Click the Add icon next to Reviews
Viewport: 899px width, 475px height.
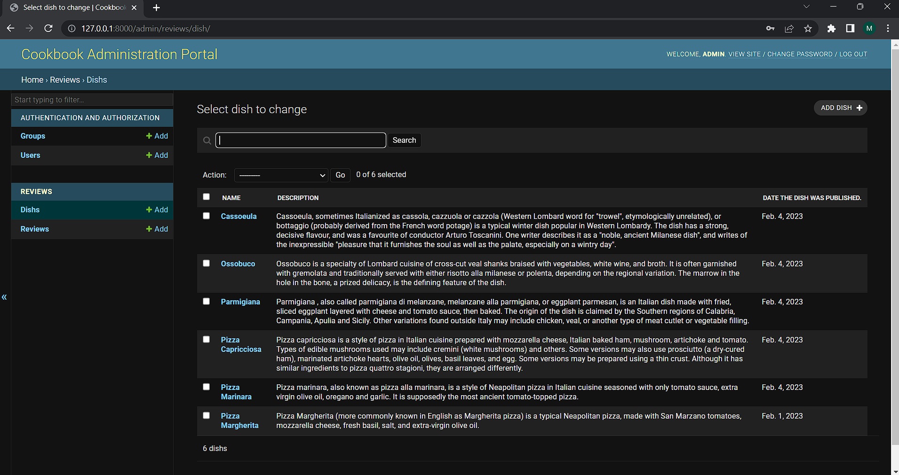[149, 229]
